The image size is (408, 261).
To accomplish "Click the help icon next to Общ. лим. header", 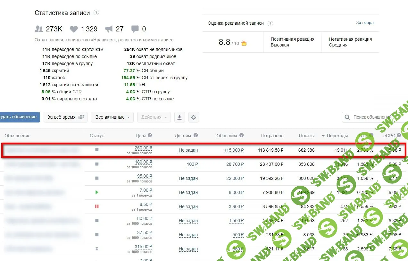I will click(x=242, y=136).
